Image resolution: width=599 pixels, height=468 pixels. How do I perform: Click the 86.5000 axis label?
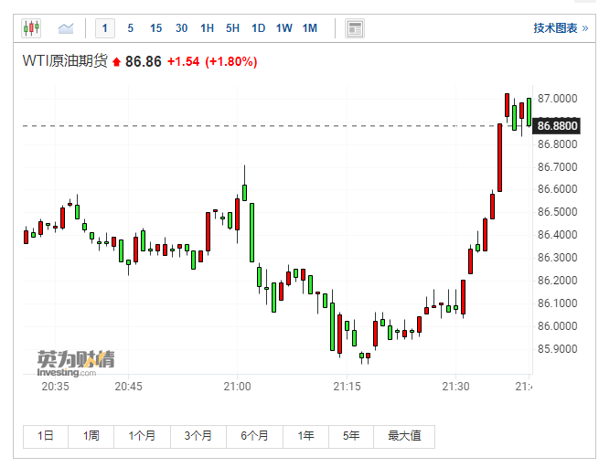(x=557, y=212)
